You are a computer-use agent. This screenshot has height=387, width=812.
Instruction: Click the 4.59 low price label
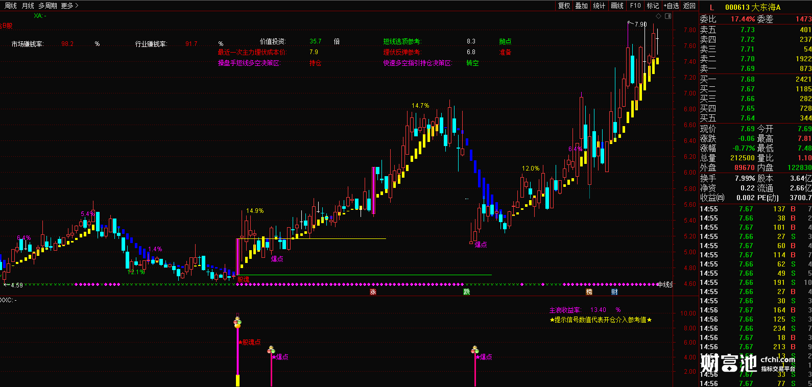pyautogui.click(x=16, y=285)
